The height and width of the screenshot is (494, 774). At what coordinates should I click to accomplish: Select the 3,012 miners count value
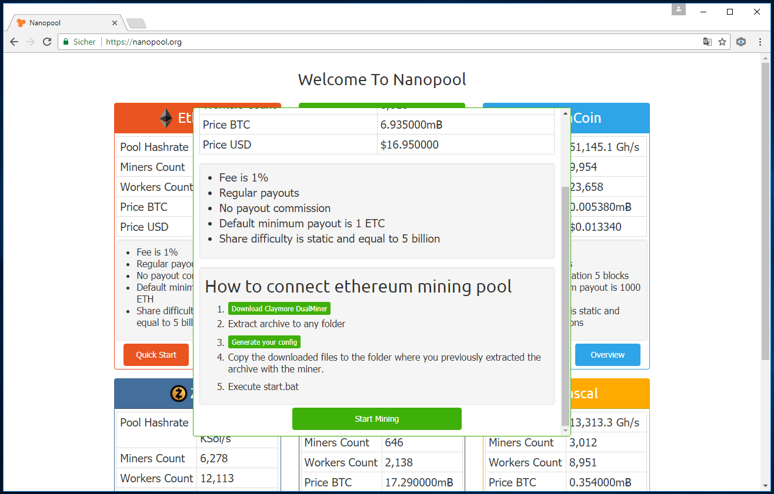(583, 443)
